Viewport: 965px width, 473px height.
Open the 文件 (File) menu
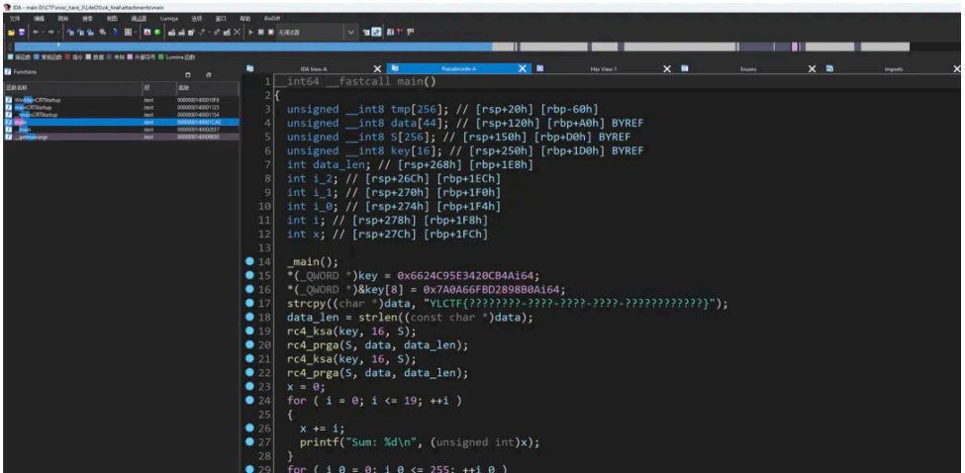[x=15, y=19]
